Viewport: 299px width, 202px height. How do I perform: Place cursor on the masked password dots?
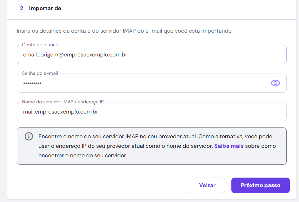pos(32,83)
